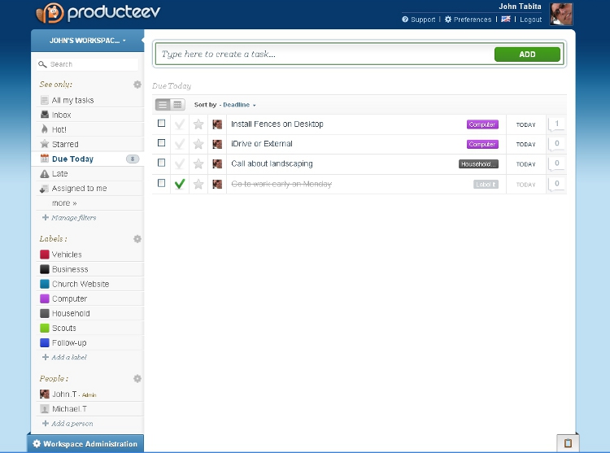The width and height of the screenshot is (610, 453).
Task: Mark iDrive or External task as completed
Action: (x=180, y=144)
